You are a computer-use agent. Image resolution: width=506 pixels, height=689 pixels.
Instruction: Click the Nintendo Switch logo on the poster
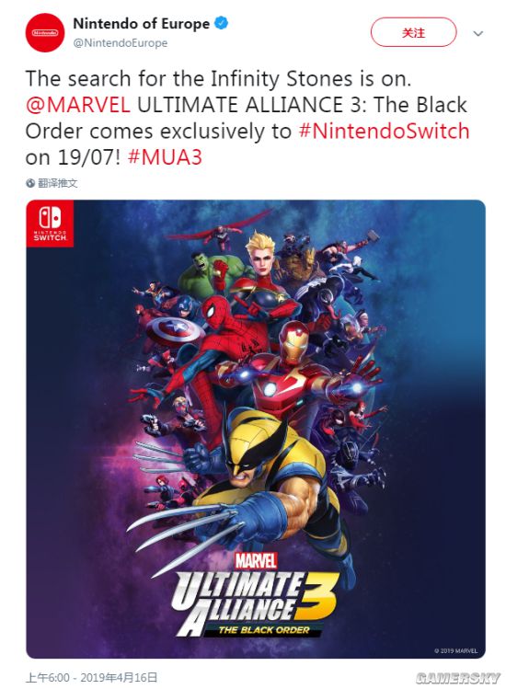click(50, 224)
